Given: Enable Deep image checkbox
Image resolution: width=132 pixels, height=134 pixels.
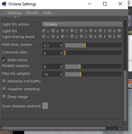Looking at the screenshot, I should click(4, 97).
